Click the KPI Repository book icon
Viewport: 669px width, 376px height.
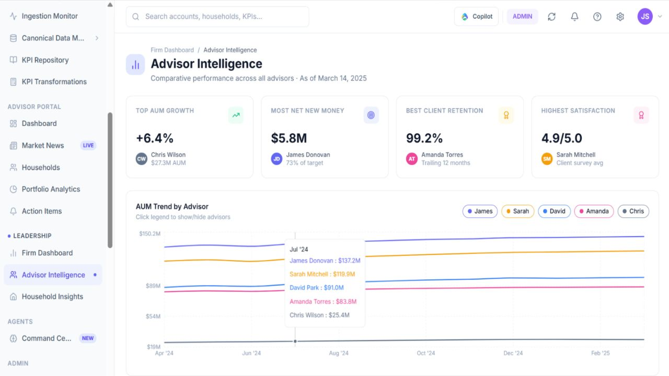click(x=14, y=60)
